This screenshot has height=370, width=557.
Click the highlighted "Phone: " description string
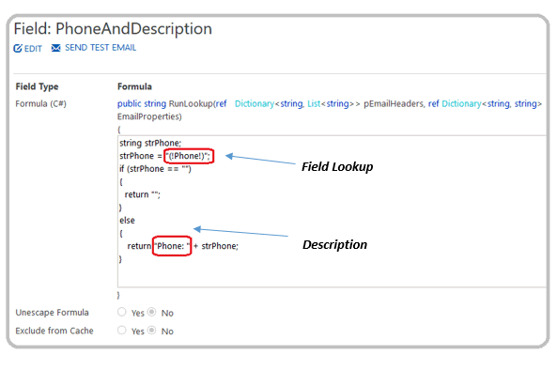coord(172,246)
